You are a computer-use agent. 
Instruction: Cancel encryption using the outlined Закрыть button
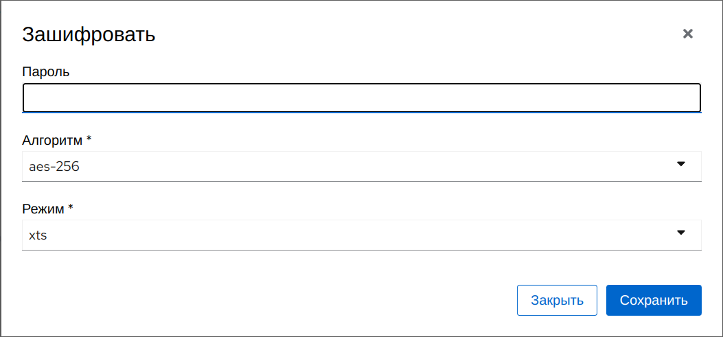pos(557,301)
